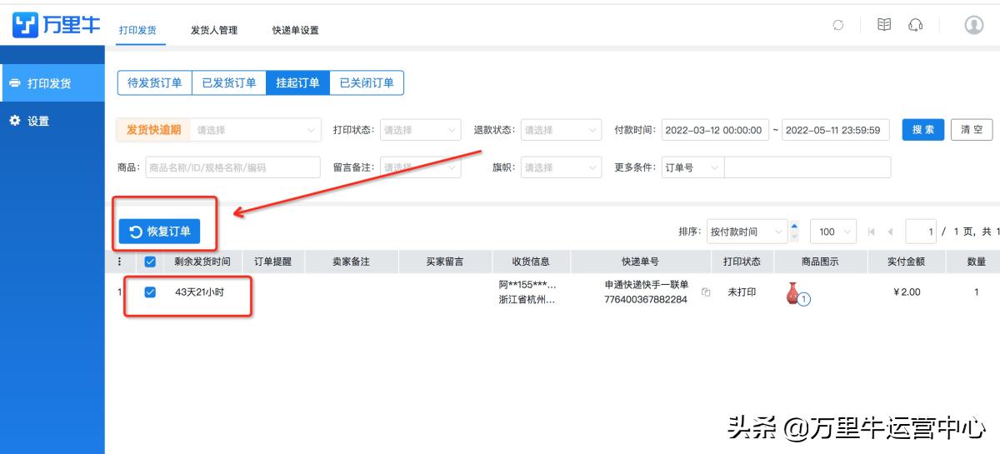This screenshot has height=454, width=1000.
Task: Open the 留言备注 dropdown
Action: pyautogui.click(x=420, y=167)
